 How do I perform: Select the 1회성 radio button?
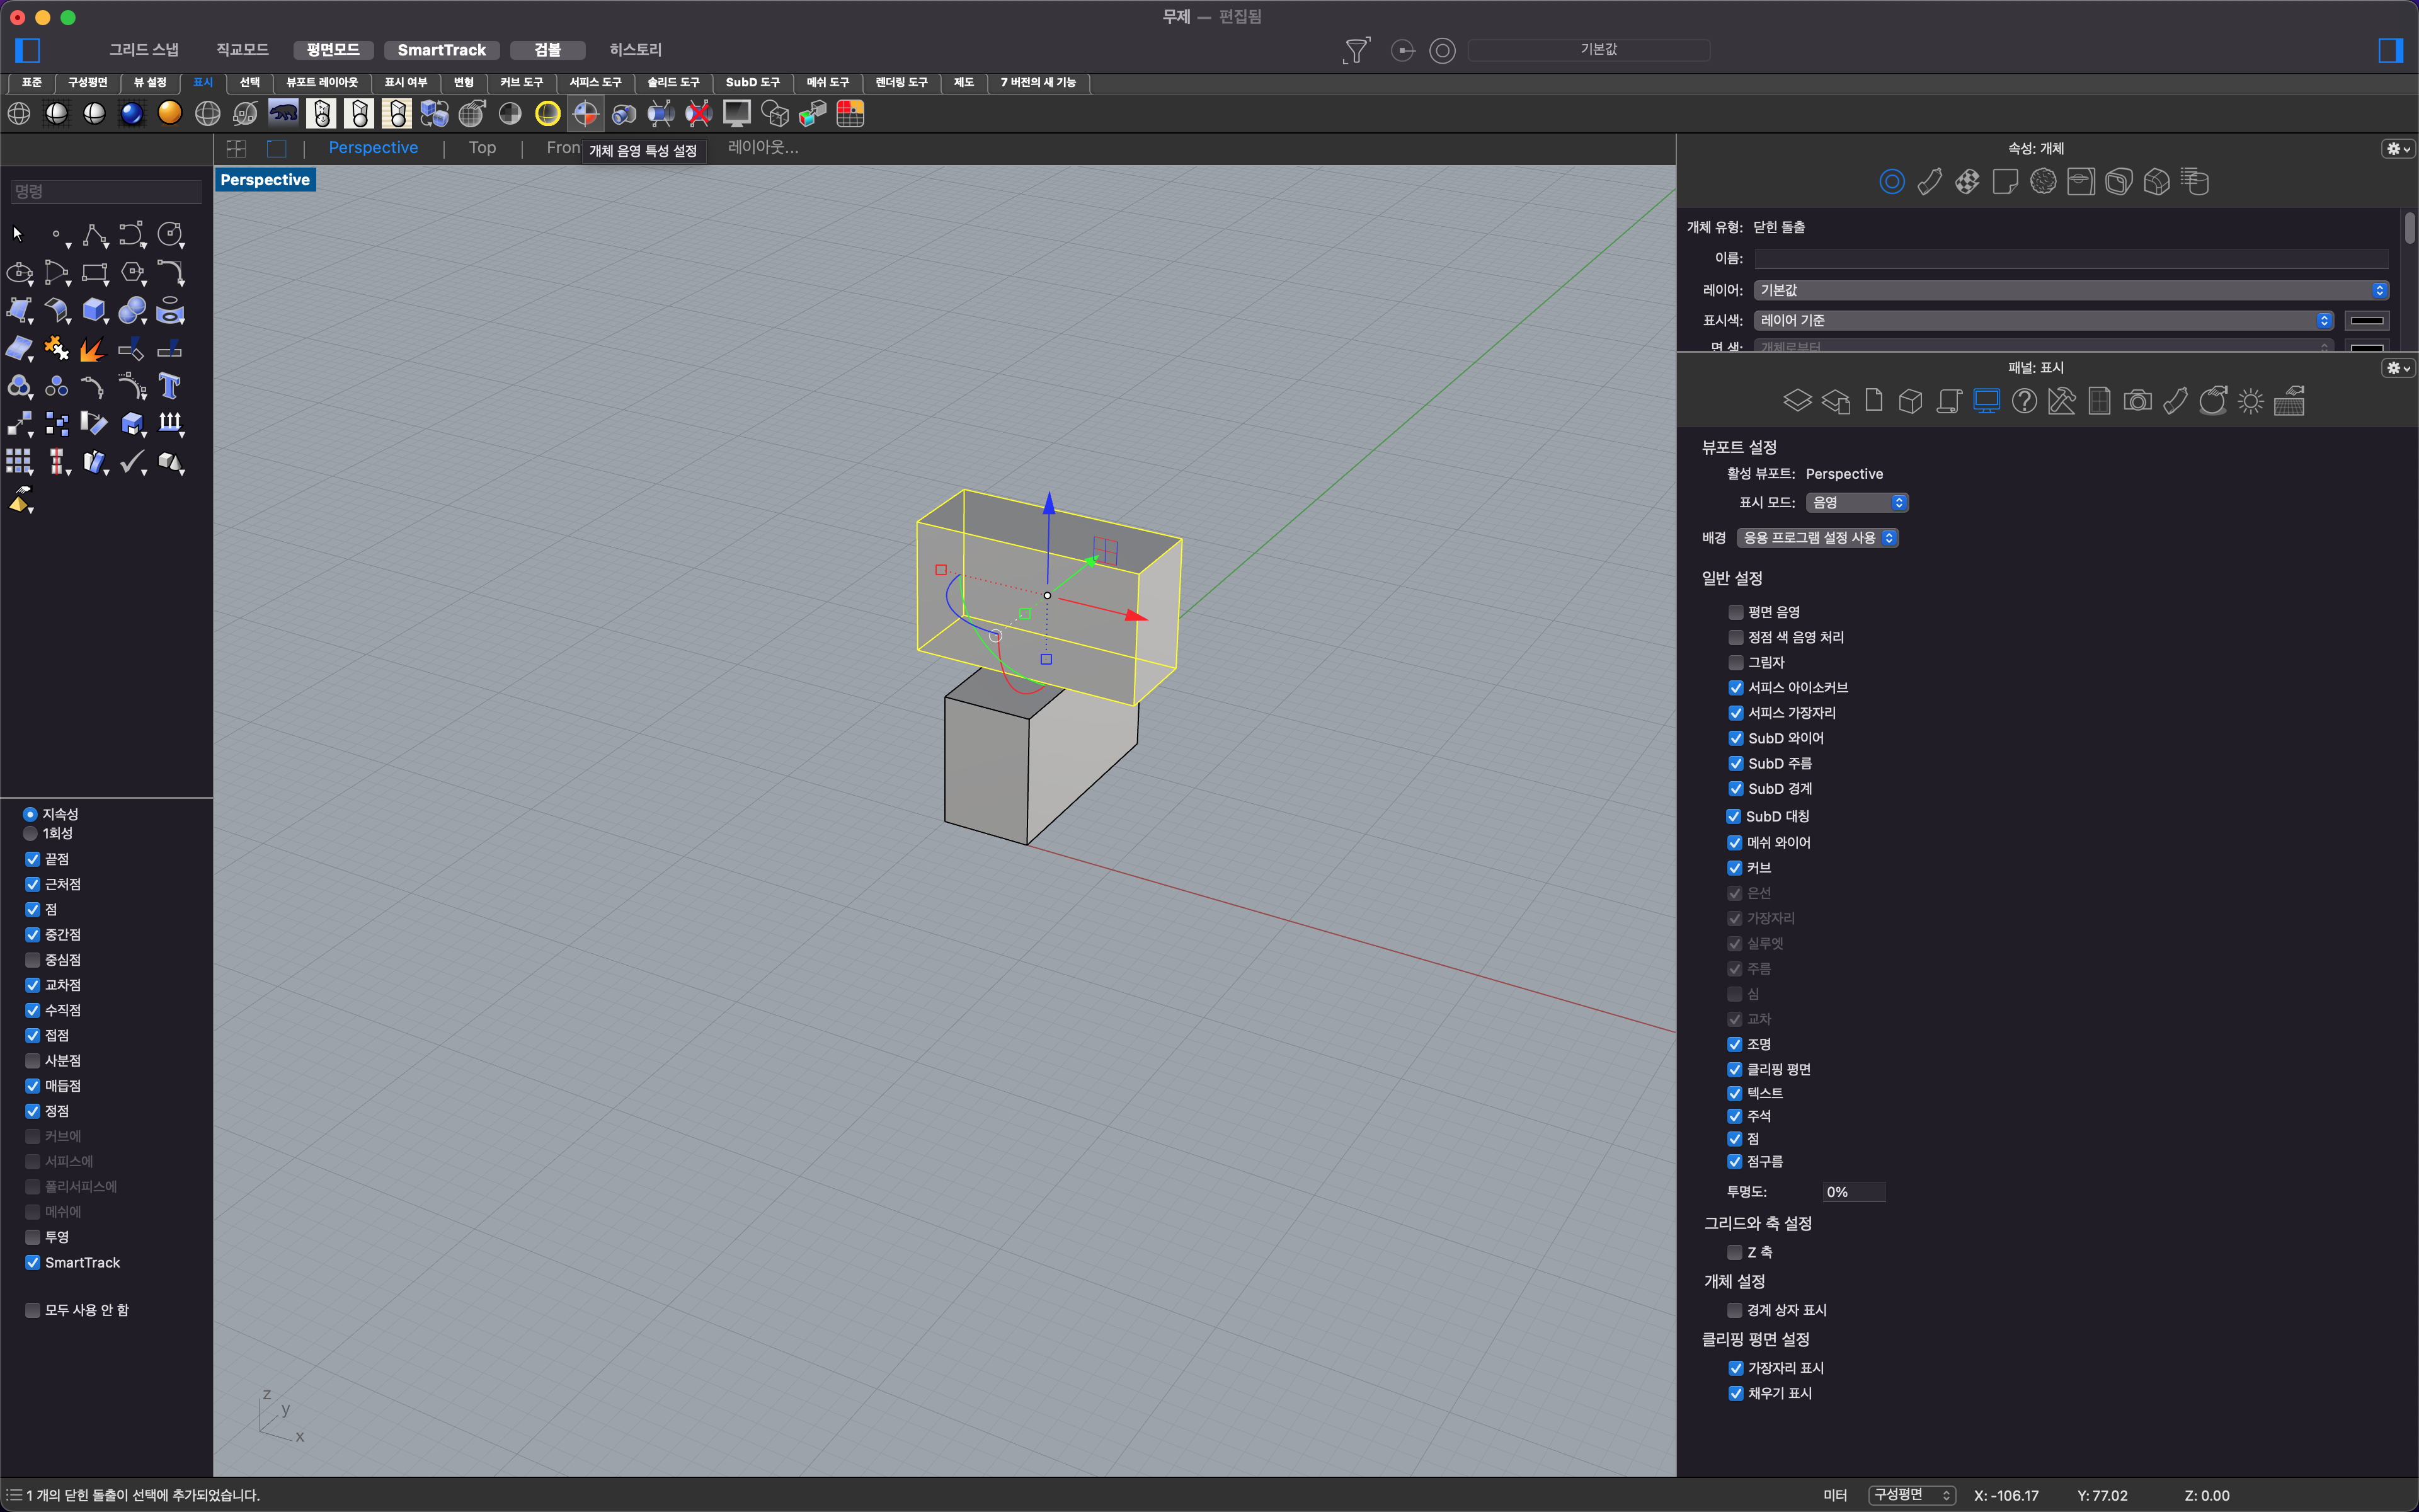pos(30,833)
